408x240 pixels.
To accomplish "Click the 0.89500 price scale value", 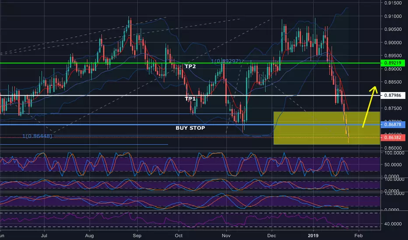I will pos(393,55).
